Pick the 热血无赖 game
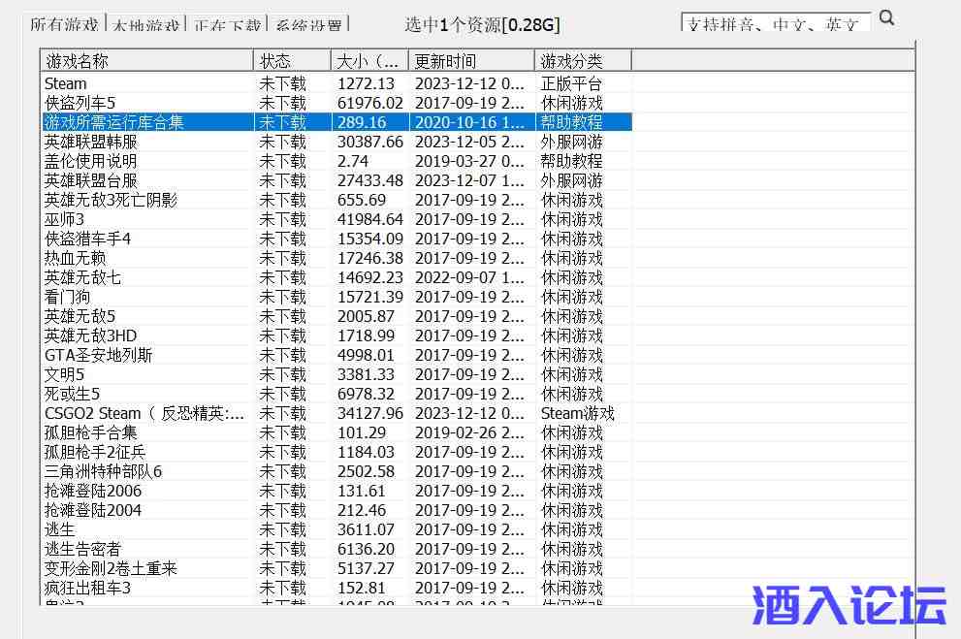Viewport: 961px width, 639px height. pos(336,259)
